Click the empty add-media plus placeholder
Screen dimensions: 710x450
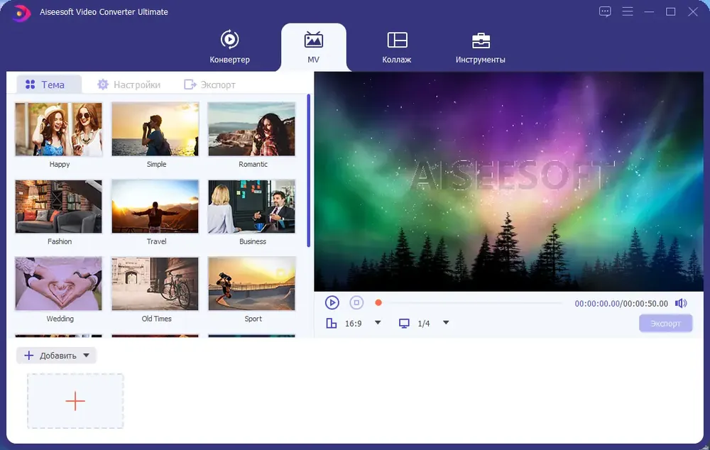click(75, 401)
